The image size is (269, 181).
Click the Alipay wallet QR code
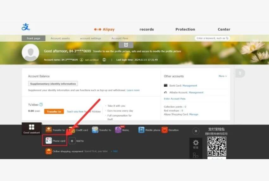[217, 146]
